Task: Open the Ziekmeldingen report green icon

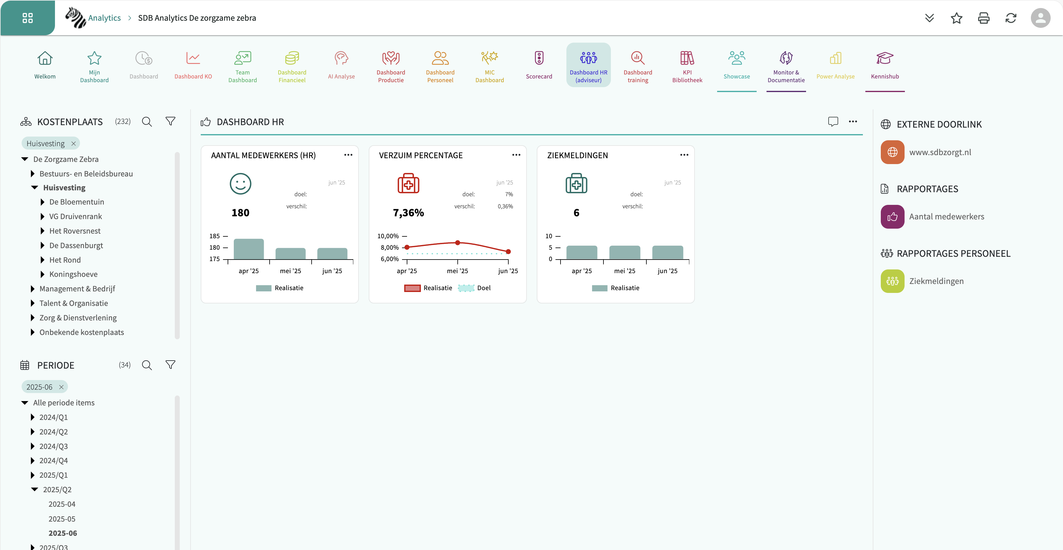Action: tap(892, 281)
